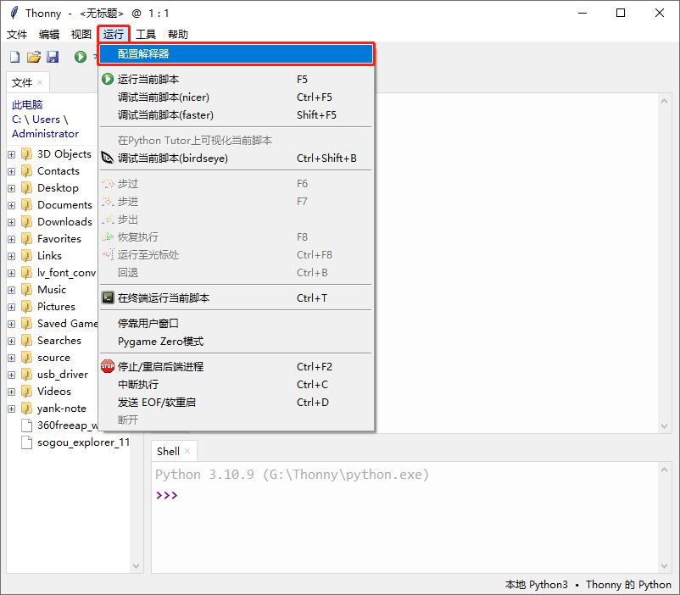This screenshot has width=680, height=595.
Task: Click the 此电脑 link in file panel
Action: (27, 105)
